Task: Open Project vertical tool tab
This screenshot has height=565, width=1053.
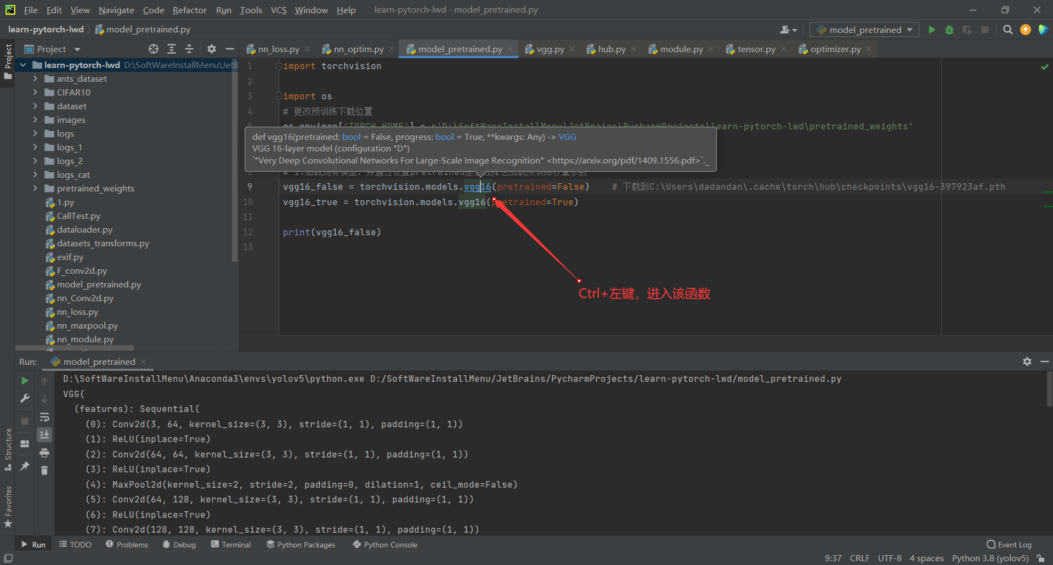Action: [8, 61]
